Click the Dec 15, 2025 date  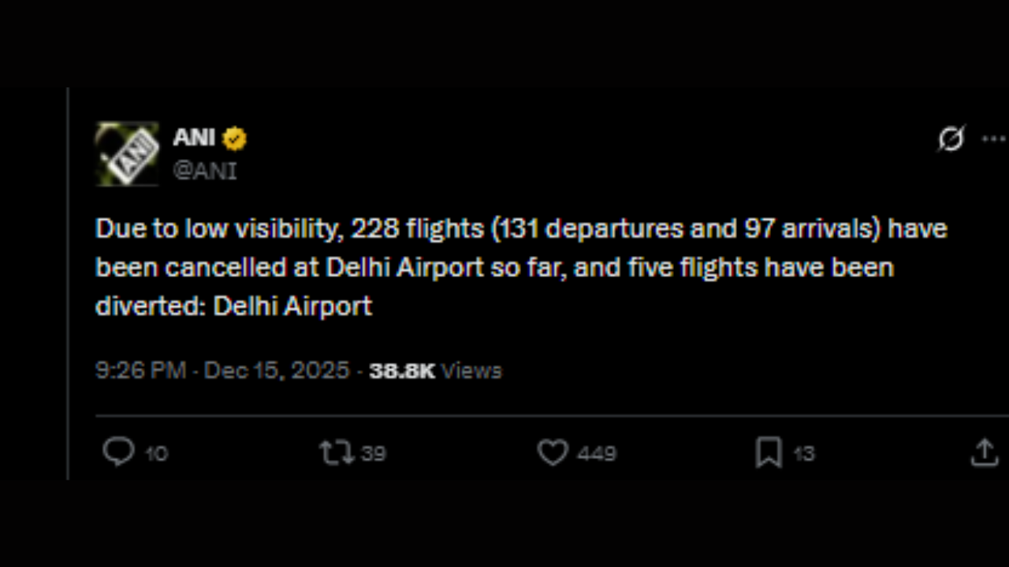pyautogui.click(x=276, y=370)
